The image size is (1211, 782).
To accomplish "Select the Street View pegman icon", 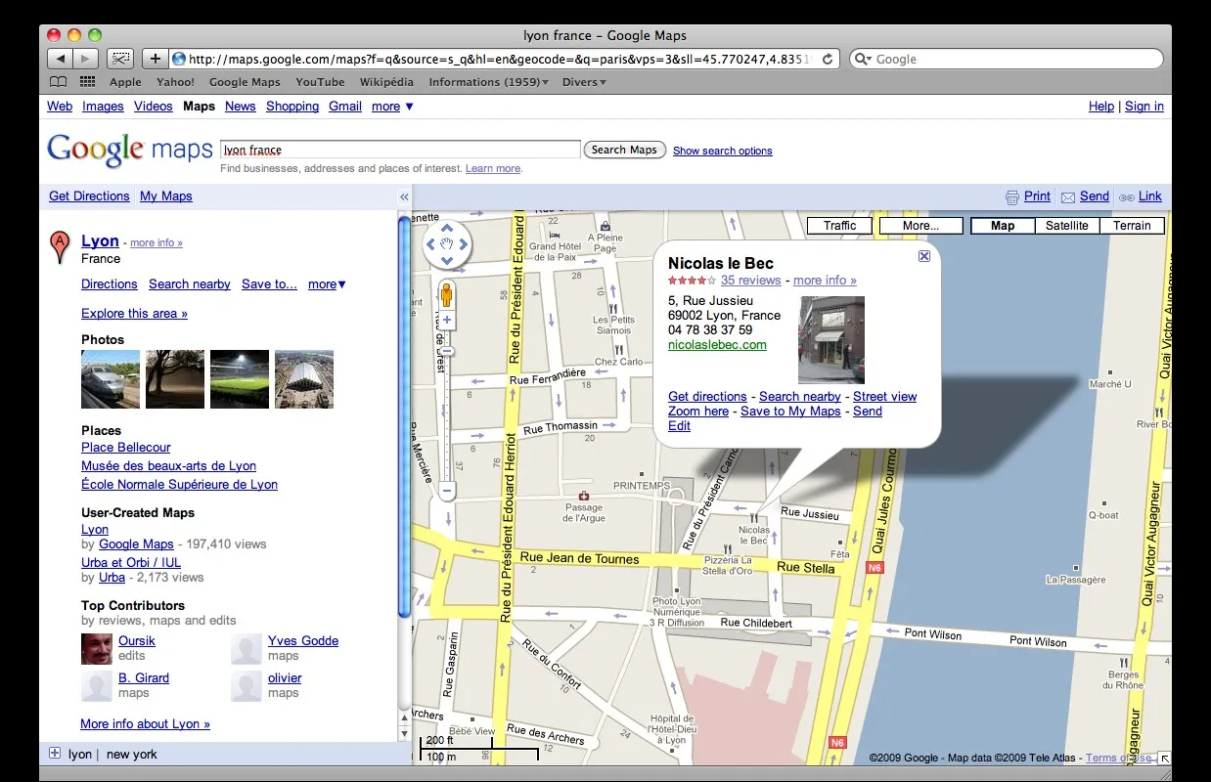I will pyautogui.click(x=447, y=294).
